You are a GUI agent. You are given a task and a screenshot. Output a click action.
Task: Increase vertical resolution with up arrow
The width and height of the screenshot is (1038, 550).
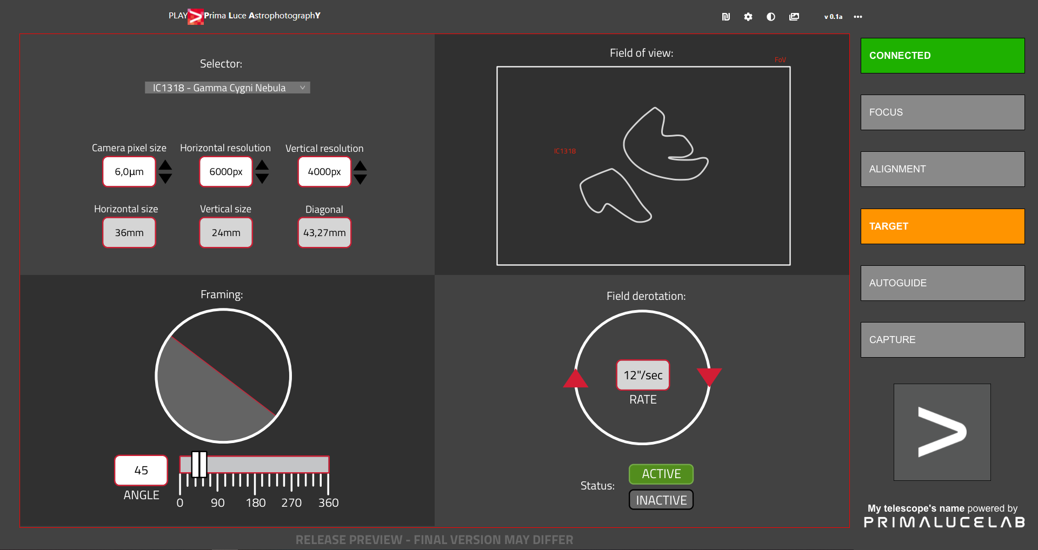click(x=360, y=165)
